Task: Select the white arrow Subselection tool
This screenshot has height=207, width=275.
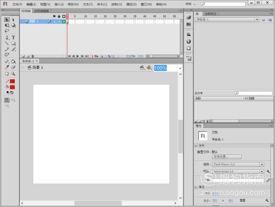Action: click(x=13, y=19)
